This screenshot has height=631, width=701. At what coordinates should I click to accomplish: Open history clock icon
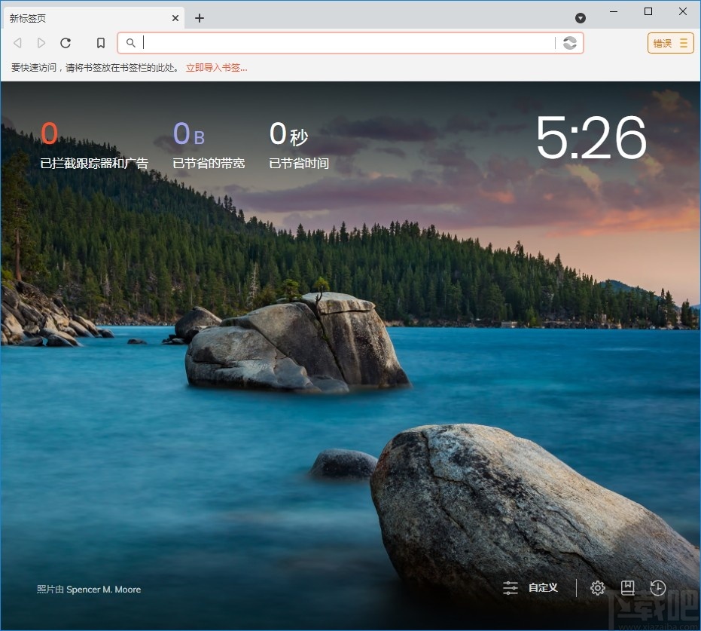tap(657, 588)
